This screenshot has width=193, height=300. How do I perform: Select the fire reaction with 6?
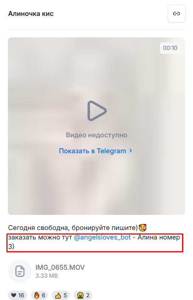point(39,295)
